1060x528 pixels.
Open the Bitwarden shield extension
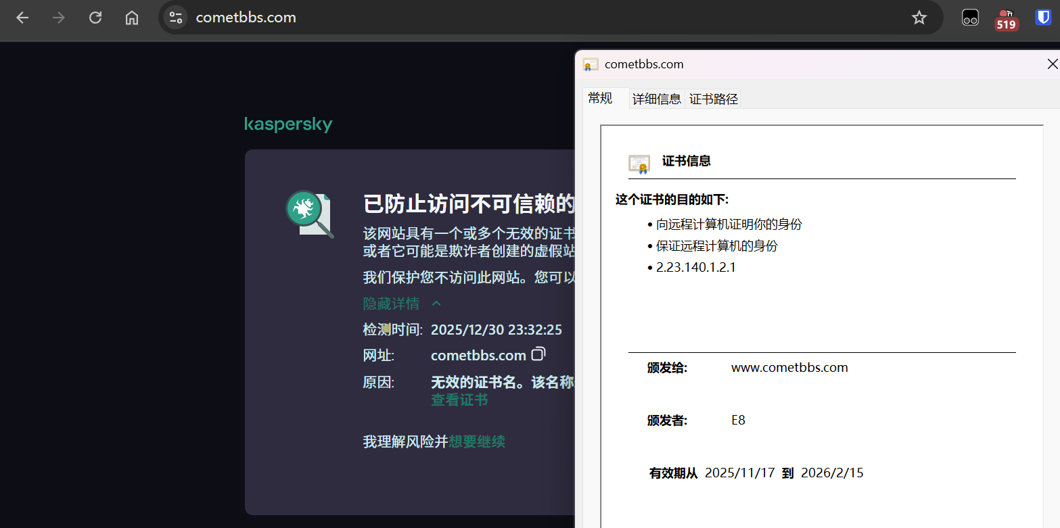point(1043,18)
